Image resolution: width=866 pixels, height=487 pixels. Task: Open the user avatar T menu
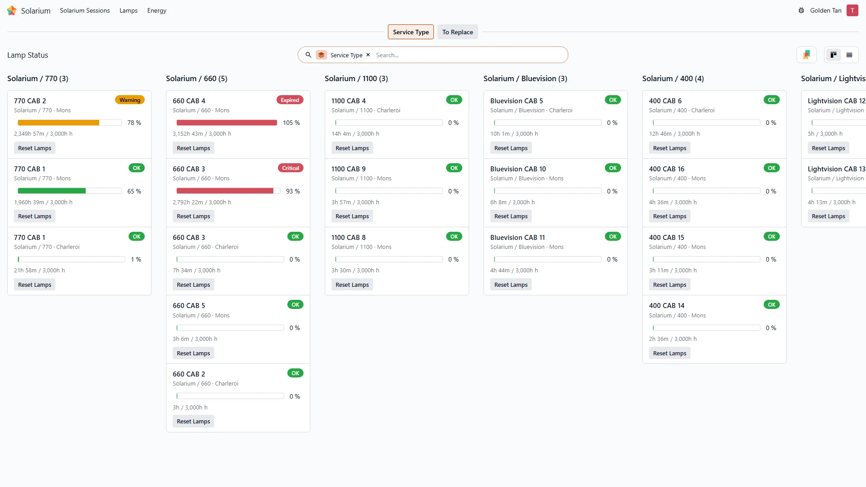[852, 10]
